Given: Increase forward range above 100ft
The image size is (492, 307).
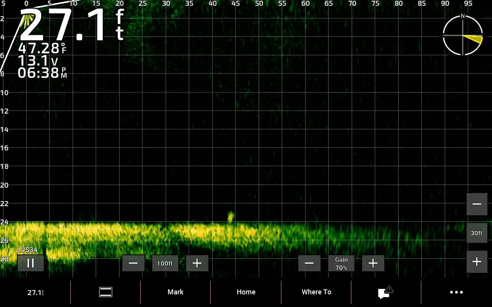Looking at the screenshot, I should tap(197, 263).
